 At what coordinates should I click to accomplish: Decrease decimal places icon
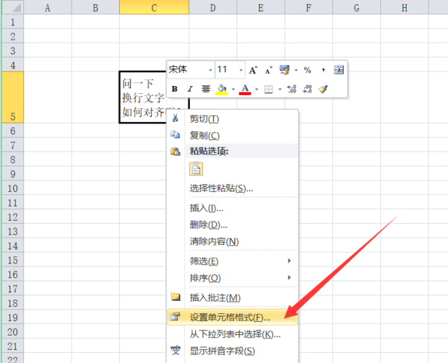point(307,89)
